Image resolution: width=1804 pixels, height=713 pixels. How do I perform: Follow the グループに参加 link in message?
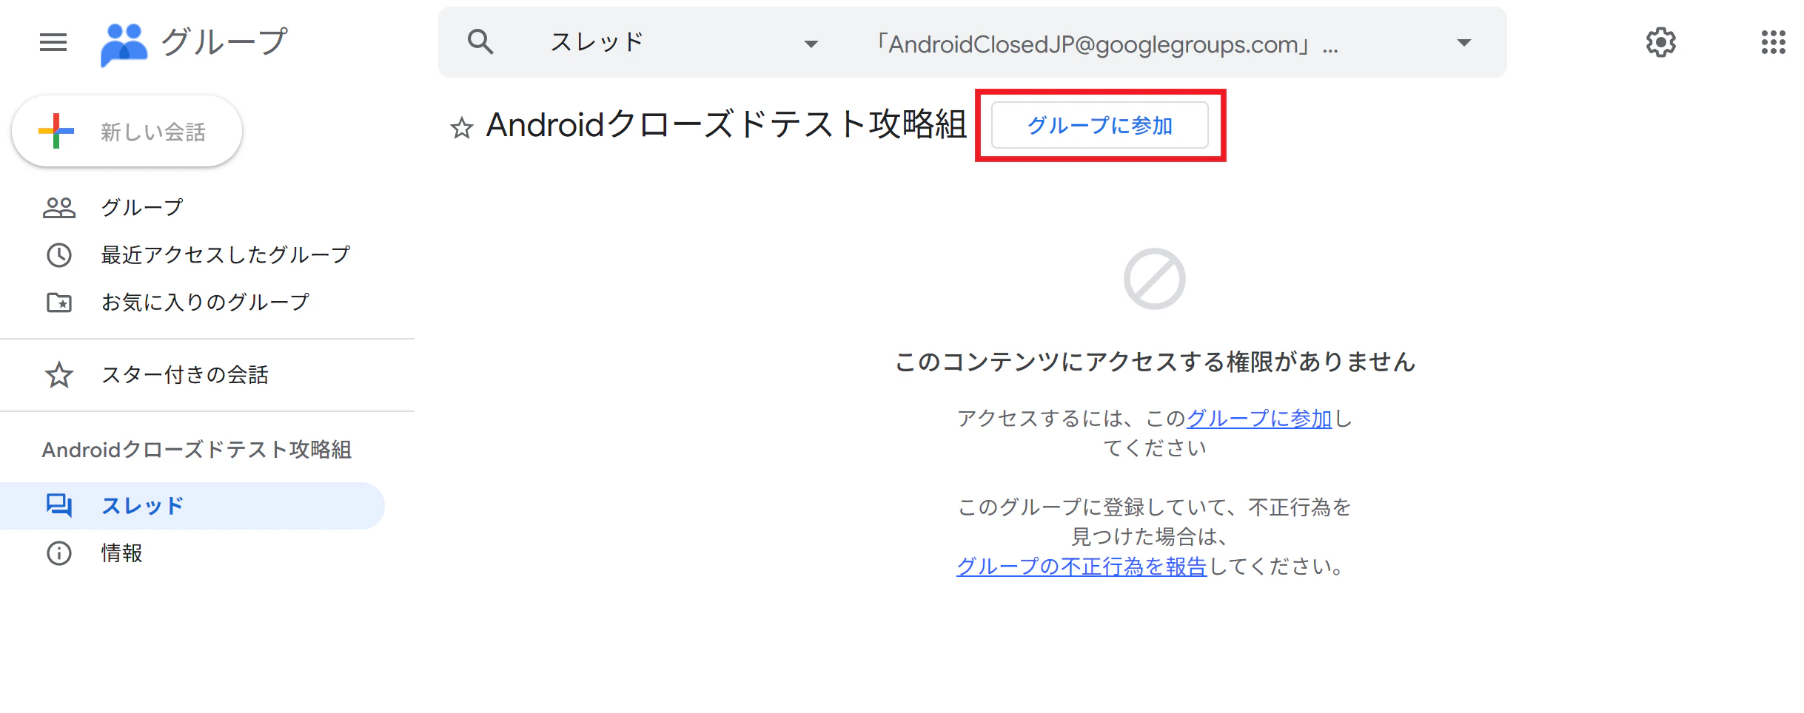click(1259, 419)
